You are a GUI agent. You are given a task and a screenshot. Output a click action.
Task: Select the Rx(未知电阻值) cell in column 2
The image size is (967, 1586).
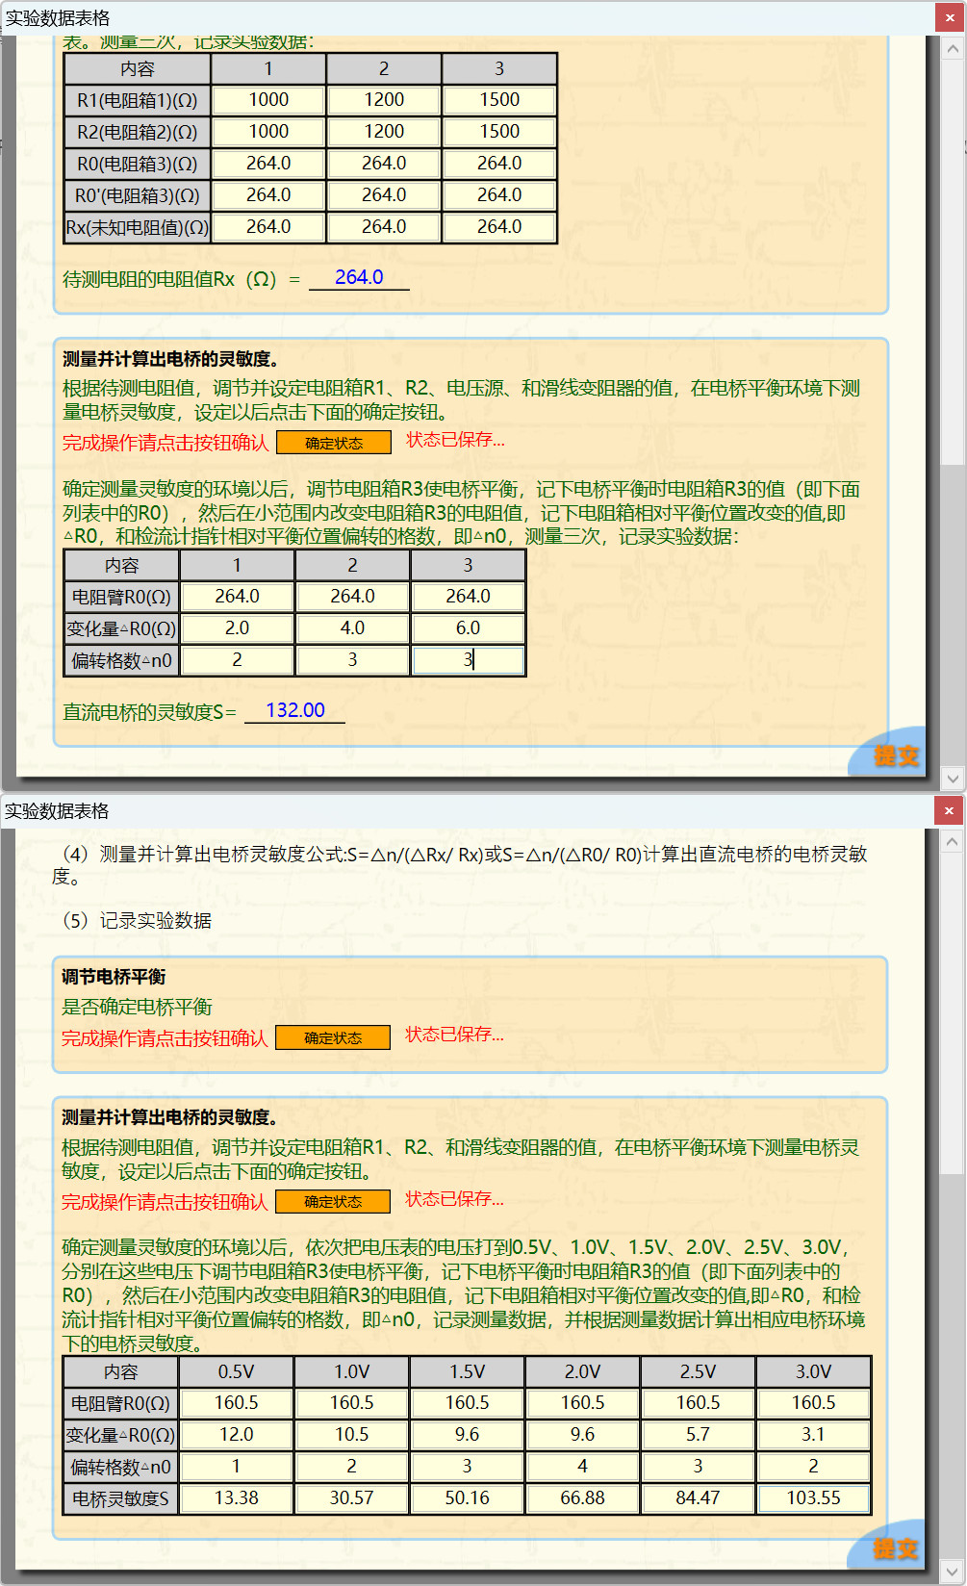384,227
